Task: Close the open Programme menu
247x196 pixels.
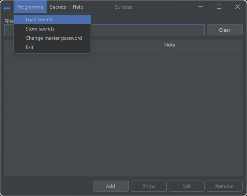Action: click(x=30, y=7)
